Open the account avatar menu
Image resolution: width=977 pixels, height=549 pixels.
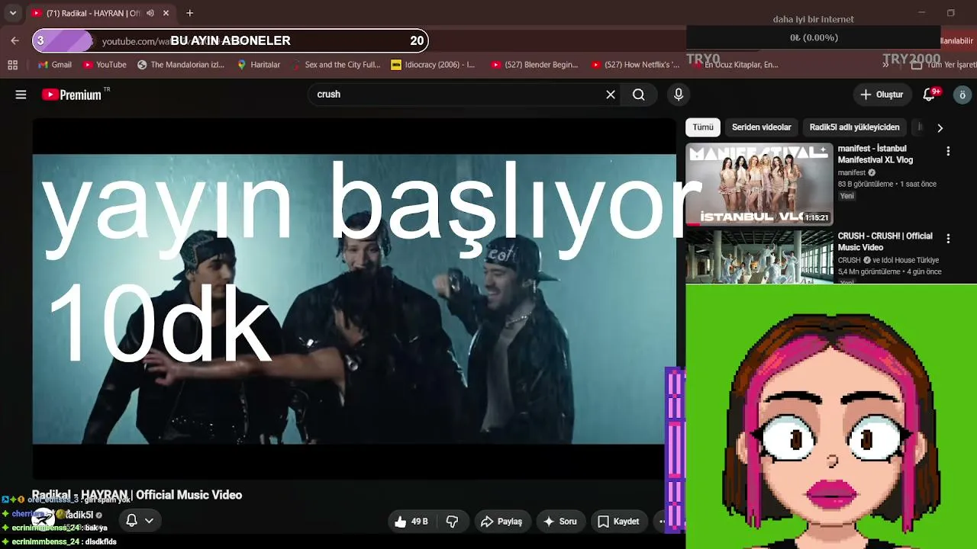coord(962,95)
